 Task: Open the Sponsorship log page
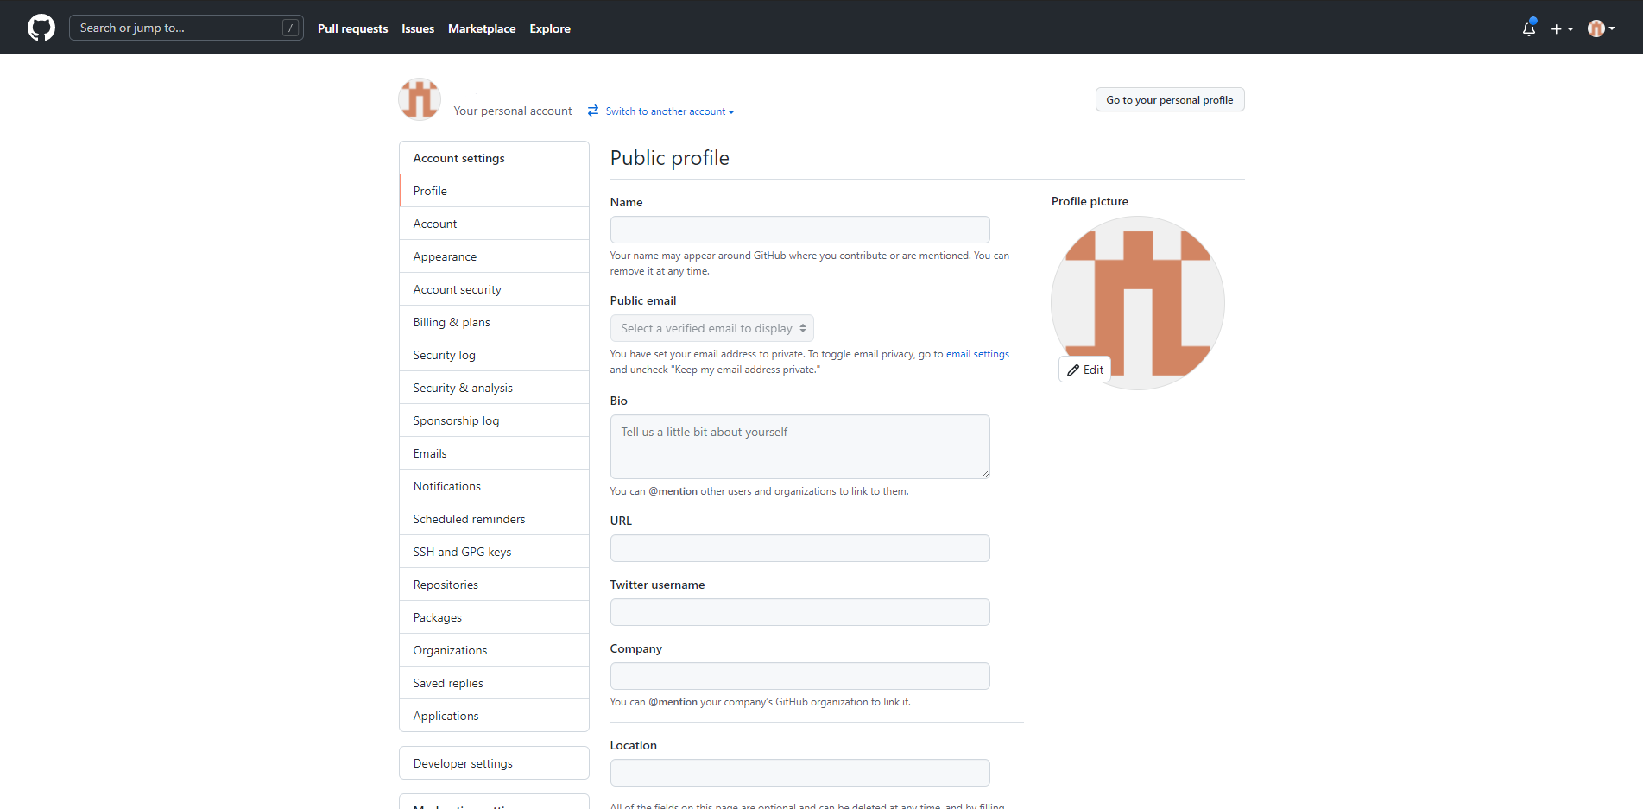(x=494, y=420)
